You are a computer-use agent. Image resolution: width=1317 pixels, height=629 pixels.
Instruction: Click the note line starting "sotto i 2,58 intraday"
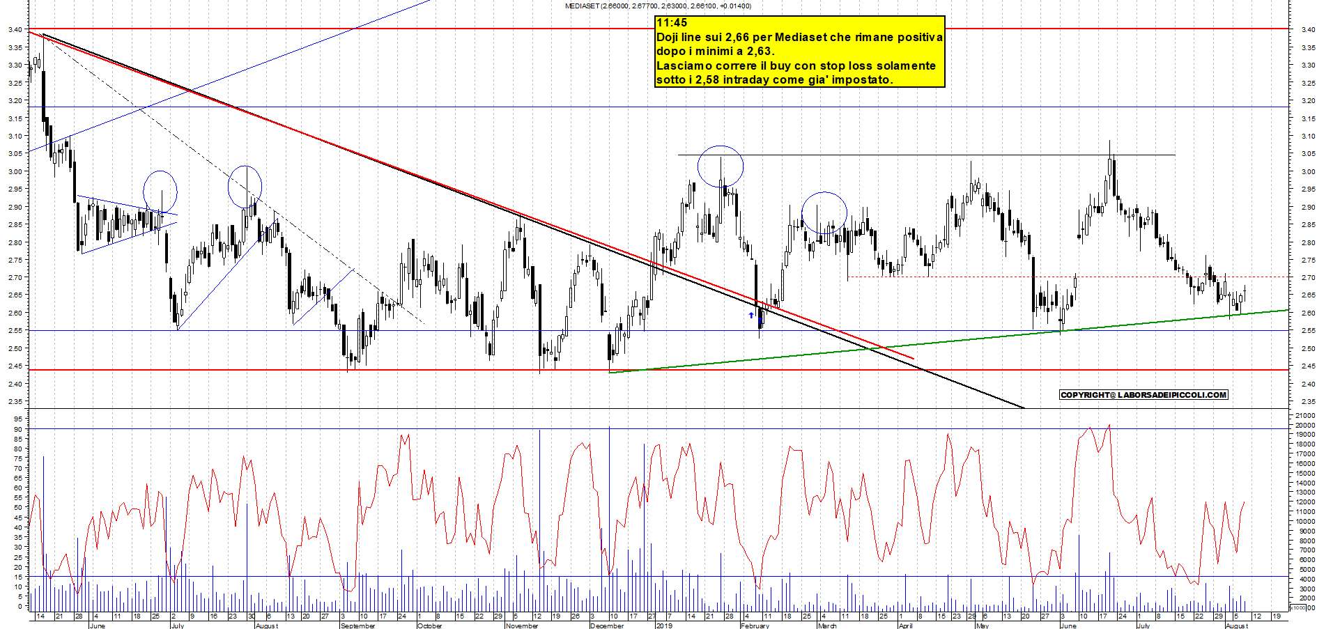point(774,79)
